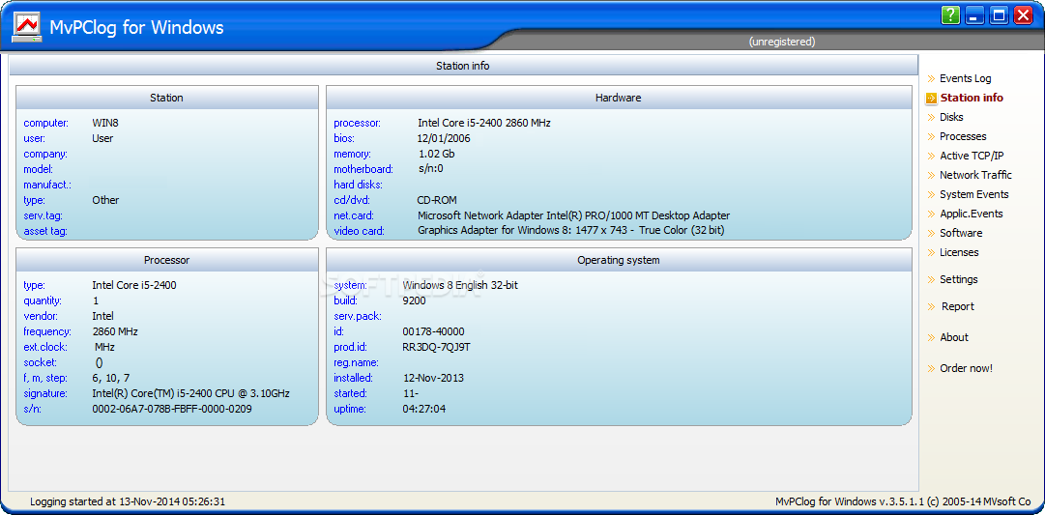Click the type value Other
The image size is (1045, 515).
point(105,201)
